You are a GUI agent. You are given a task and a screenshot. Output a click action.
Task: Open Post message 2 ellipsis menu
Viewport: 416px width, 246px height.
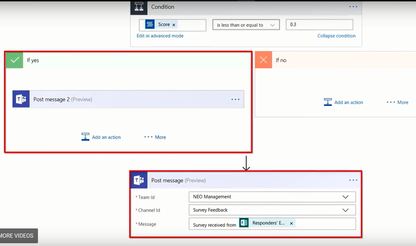(x=235, y=99)
